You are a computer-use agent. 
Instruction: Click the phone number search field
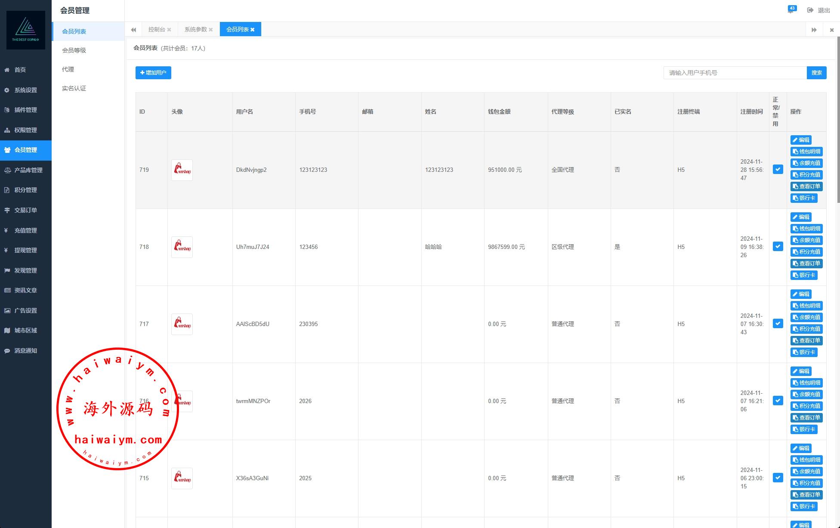tap(735, 73)
